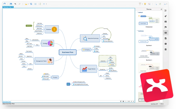The width and height of the screenshot is (176, 109).
Task: Redo the undone action
Action: (x=19, y=4)
